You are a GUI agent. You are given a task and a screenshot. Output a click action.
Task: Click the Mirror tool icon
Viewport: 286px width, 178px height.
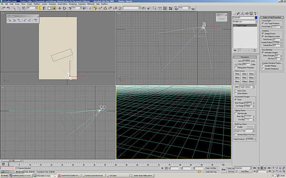click(144, 8)
